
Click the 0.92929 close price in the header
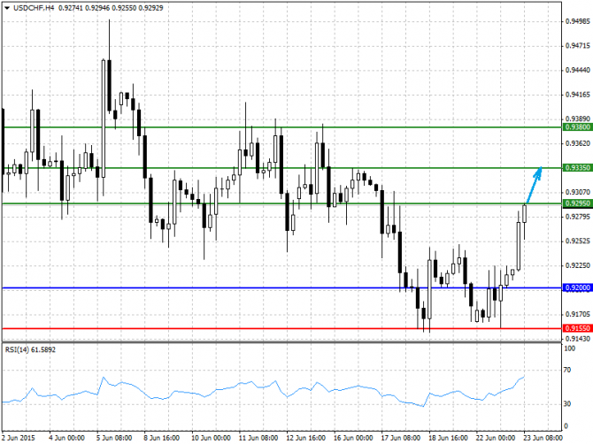[150, 8]
